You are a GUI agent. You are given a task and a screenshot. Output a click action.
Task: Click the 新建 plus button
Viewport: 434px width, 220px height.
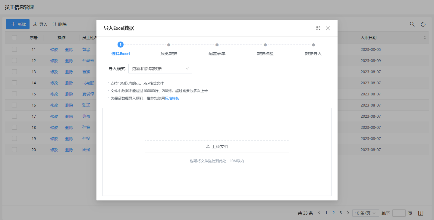coord(18,24)
